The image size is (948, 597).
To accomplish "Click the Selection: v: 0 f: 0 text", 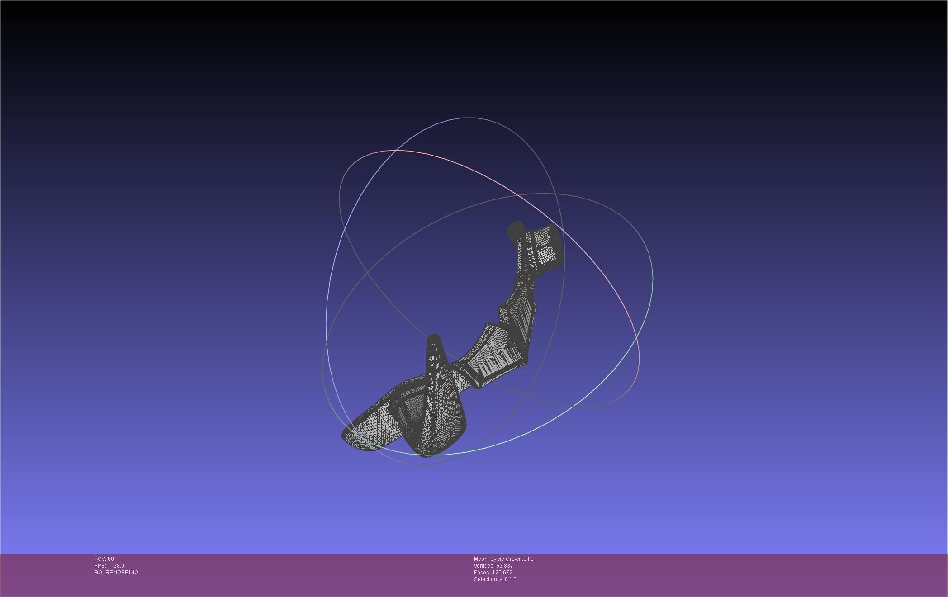I will [x=495, y=579].
